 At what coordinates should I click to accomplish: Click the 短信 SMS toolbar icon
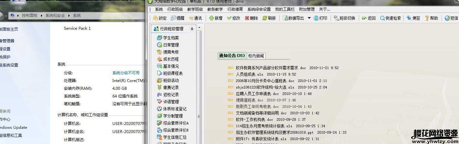coord(452,18)
